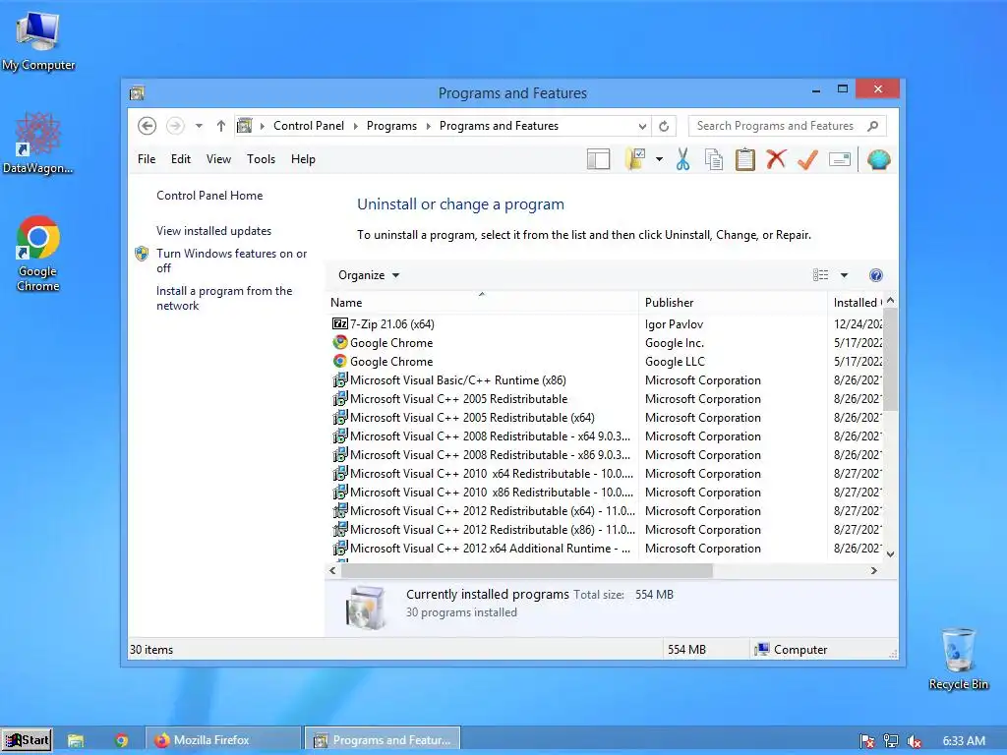
Task: Select Visual C++ 2012 x64 Additional Runtime
Action: [x=481, y=549]
